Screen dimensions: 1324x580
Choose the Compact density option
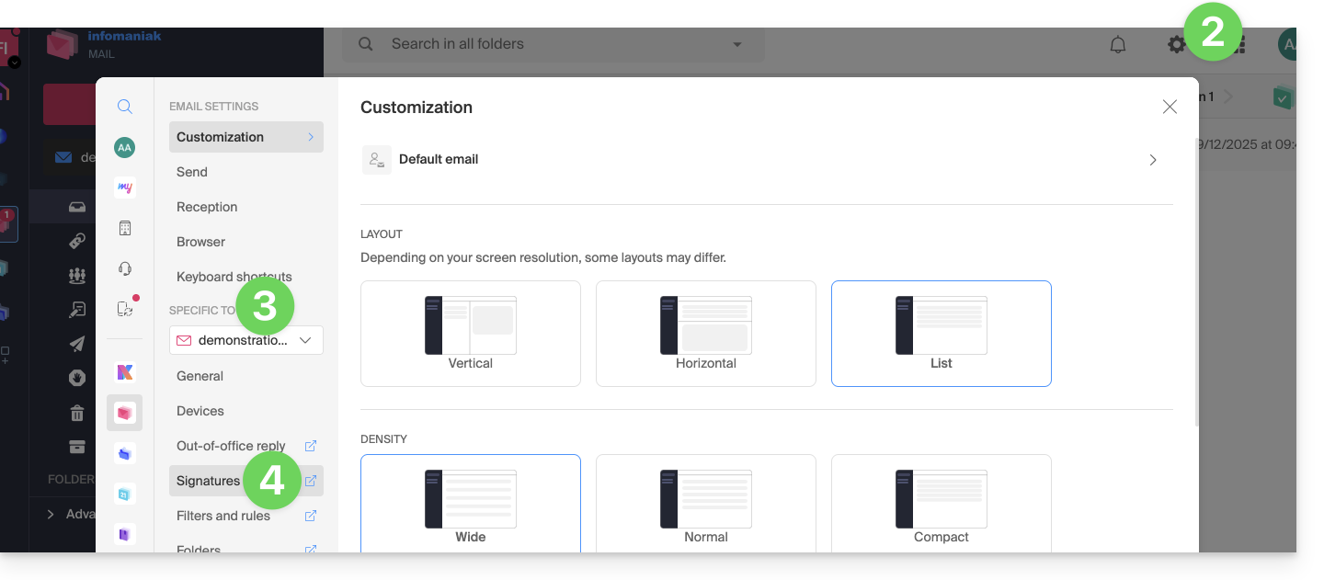(942, 504)
